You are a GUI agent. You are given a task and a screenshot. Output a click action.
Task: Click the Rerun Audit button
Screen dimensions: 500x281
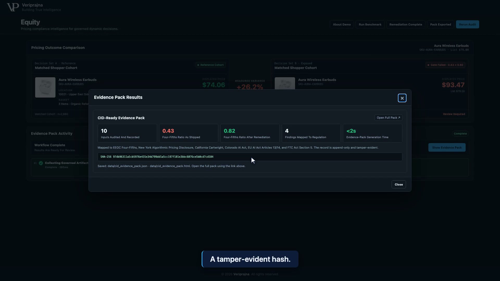point(467,24)
